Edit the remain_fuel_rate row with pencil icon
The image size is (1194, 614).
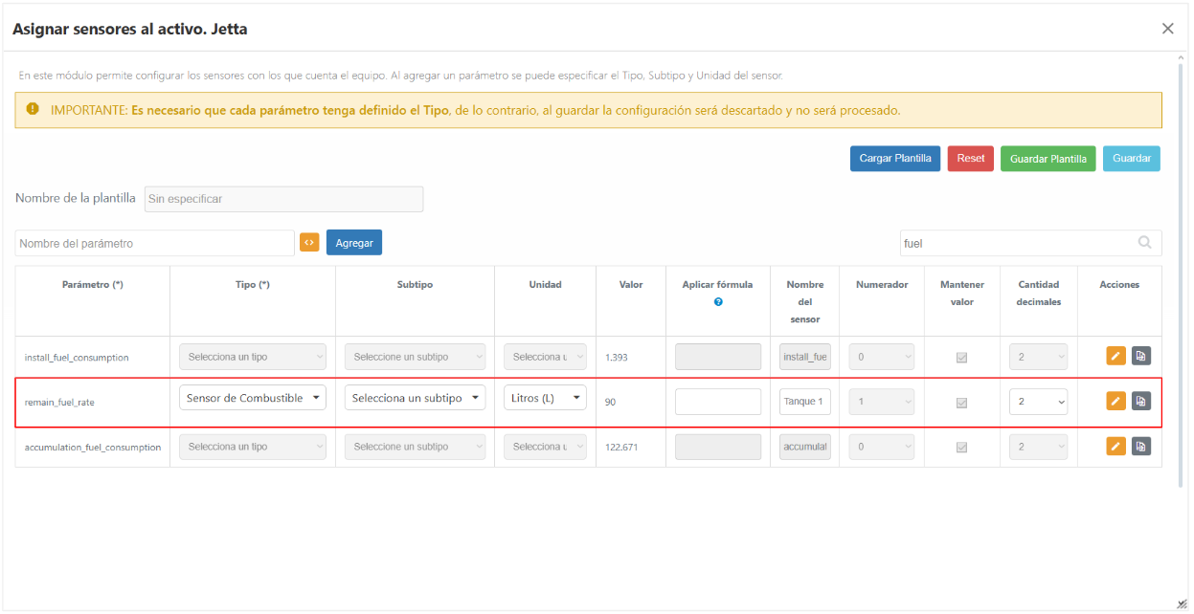coord(1115,401)
